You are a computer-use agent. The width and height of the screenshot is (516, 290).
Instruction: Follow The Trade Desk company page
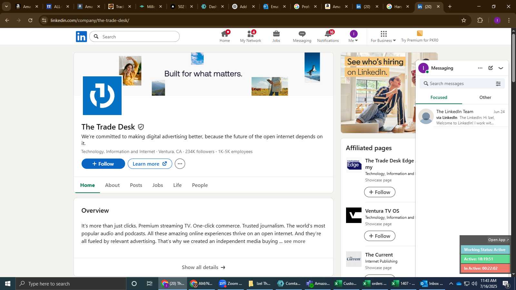103,164
